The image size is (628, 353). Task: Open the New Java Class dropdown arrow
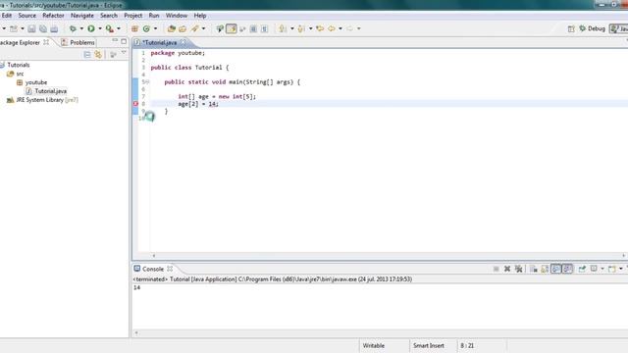(x=155, y=28)
